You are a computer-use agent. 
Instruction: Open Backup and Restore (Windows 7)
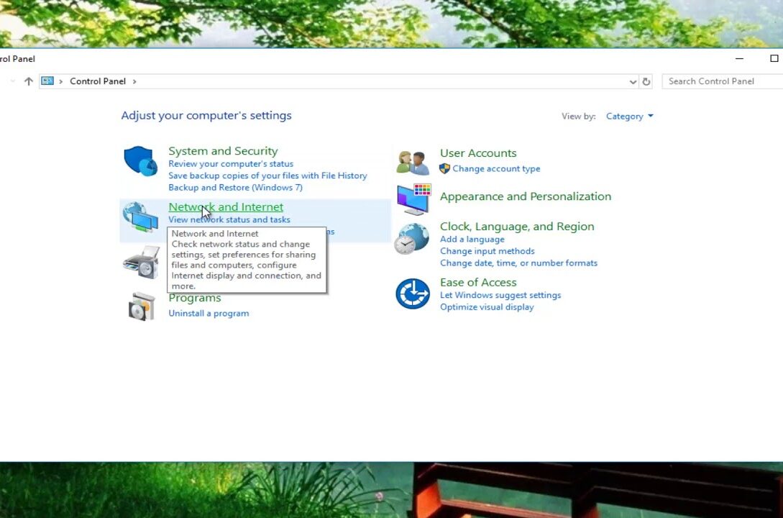point(235,188)
